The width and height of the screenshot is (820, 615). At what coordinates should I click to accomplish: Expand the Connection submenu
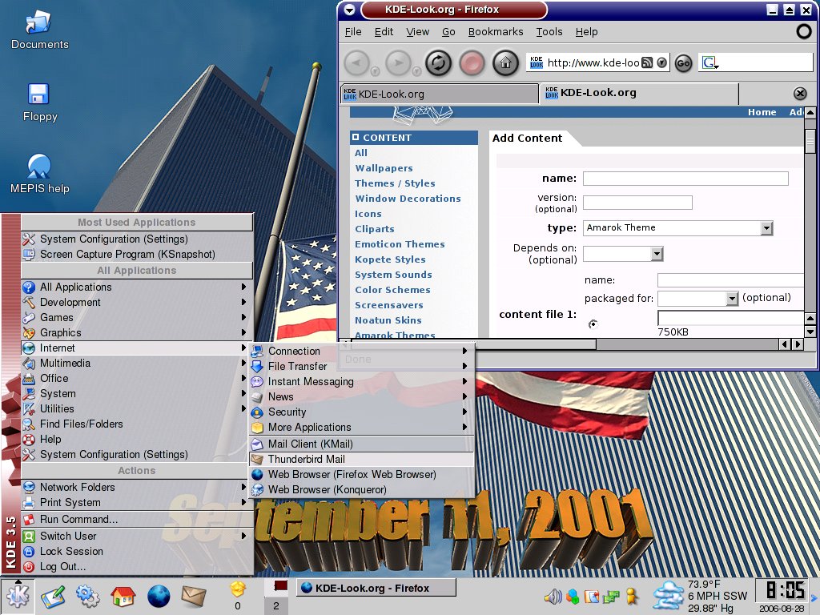361,351
